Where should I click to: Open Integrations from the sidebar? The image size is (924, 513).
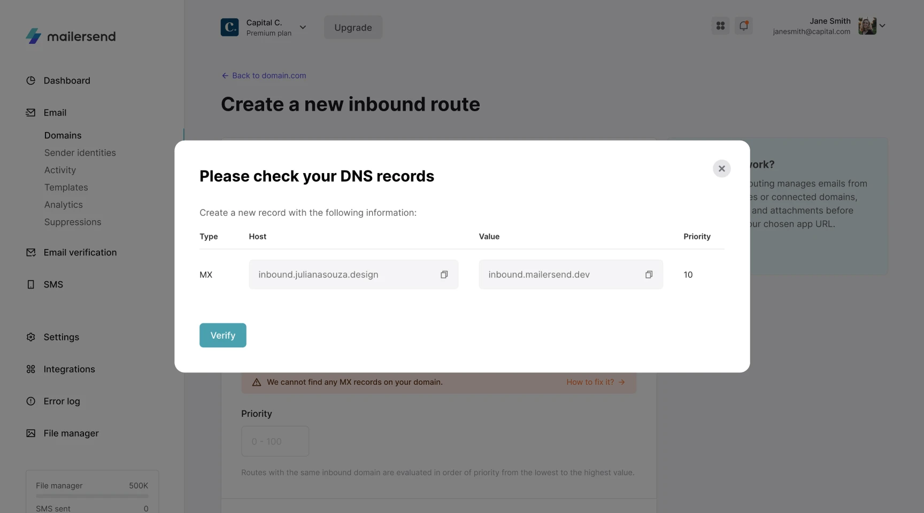pyautogui.click(x=69, y=369)
